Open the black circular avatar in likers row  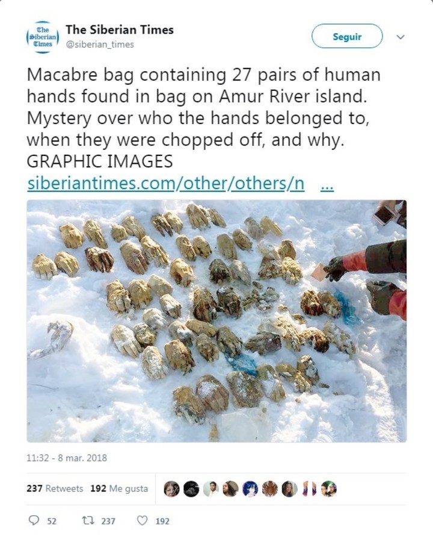pos(191,488)
